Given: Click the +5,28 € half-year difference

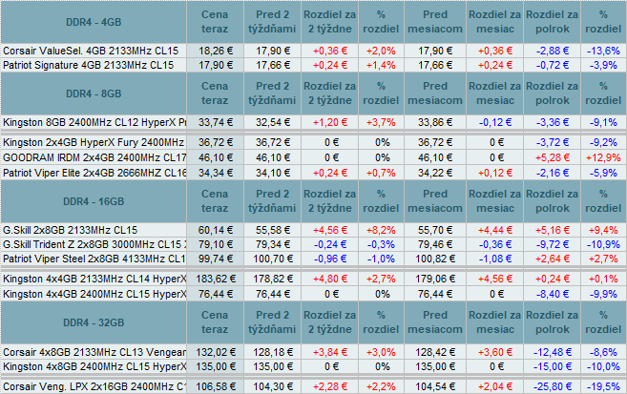Looking at the screenshot, I should point(553,157).
